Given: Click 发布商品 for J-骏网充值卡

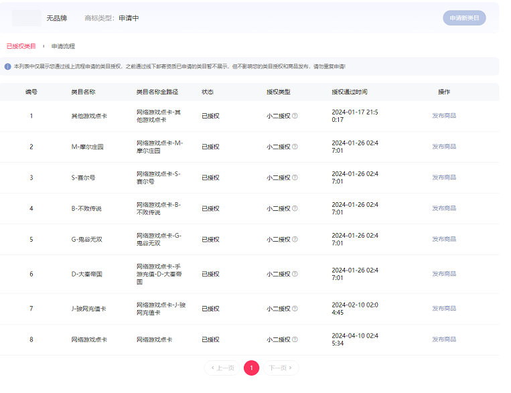Looking at the screenshot, I should tap(443, 309).
